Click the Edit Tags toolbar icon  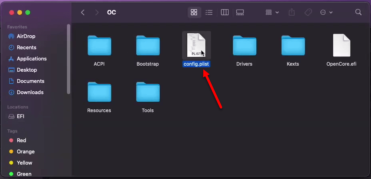(x=308, y=12)
